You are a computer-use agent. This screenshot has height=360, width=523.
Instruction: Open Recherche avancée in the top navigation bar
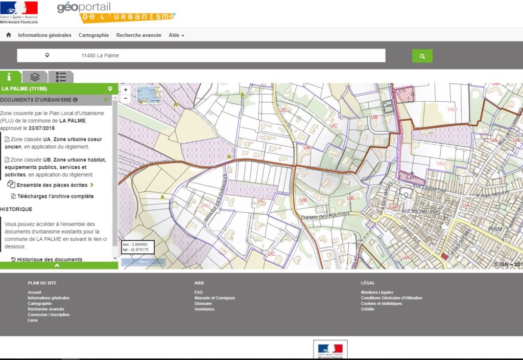[x=139, y=35]
